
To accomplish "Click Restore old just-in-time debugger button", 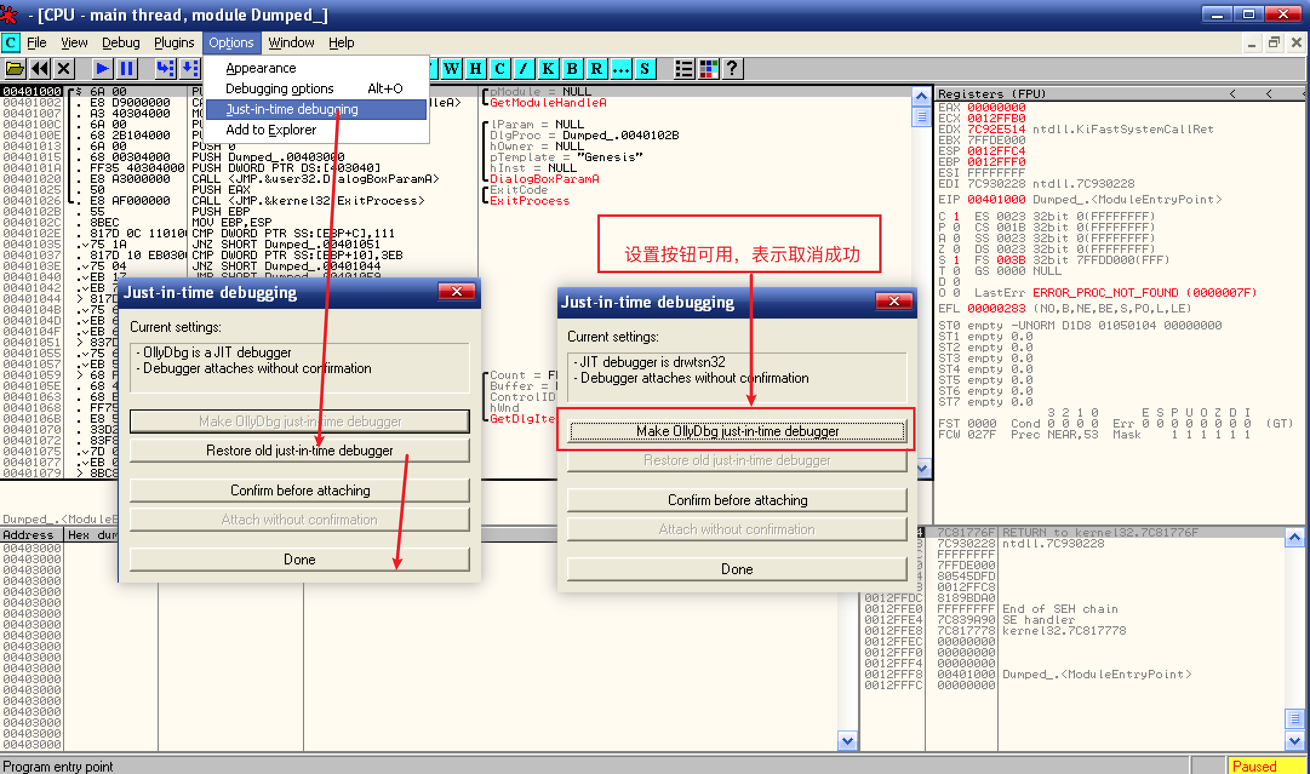I will click(299, 451).
